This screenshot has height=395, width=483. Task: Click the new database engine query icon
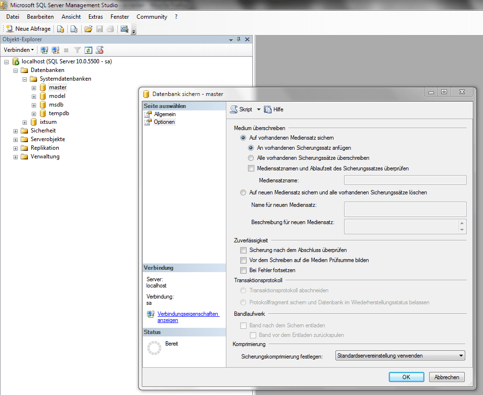(x=61, y=29)
